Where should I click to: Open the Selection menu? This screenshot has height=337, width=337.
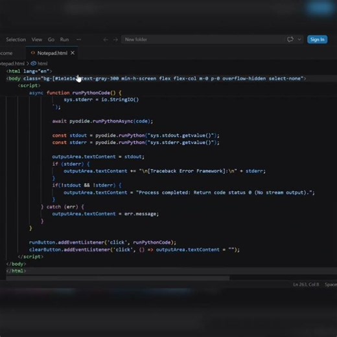coord(16,40)
